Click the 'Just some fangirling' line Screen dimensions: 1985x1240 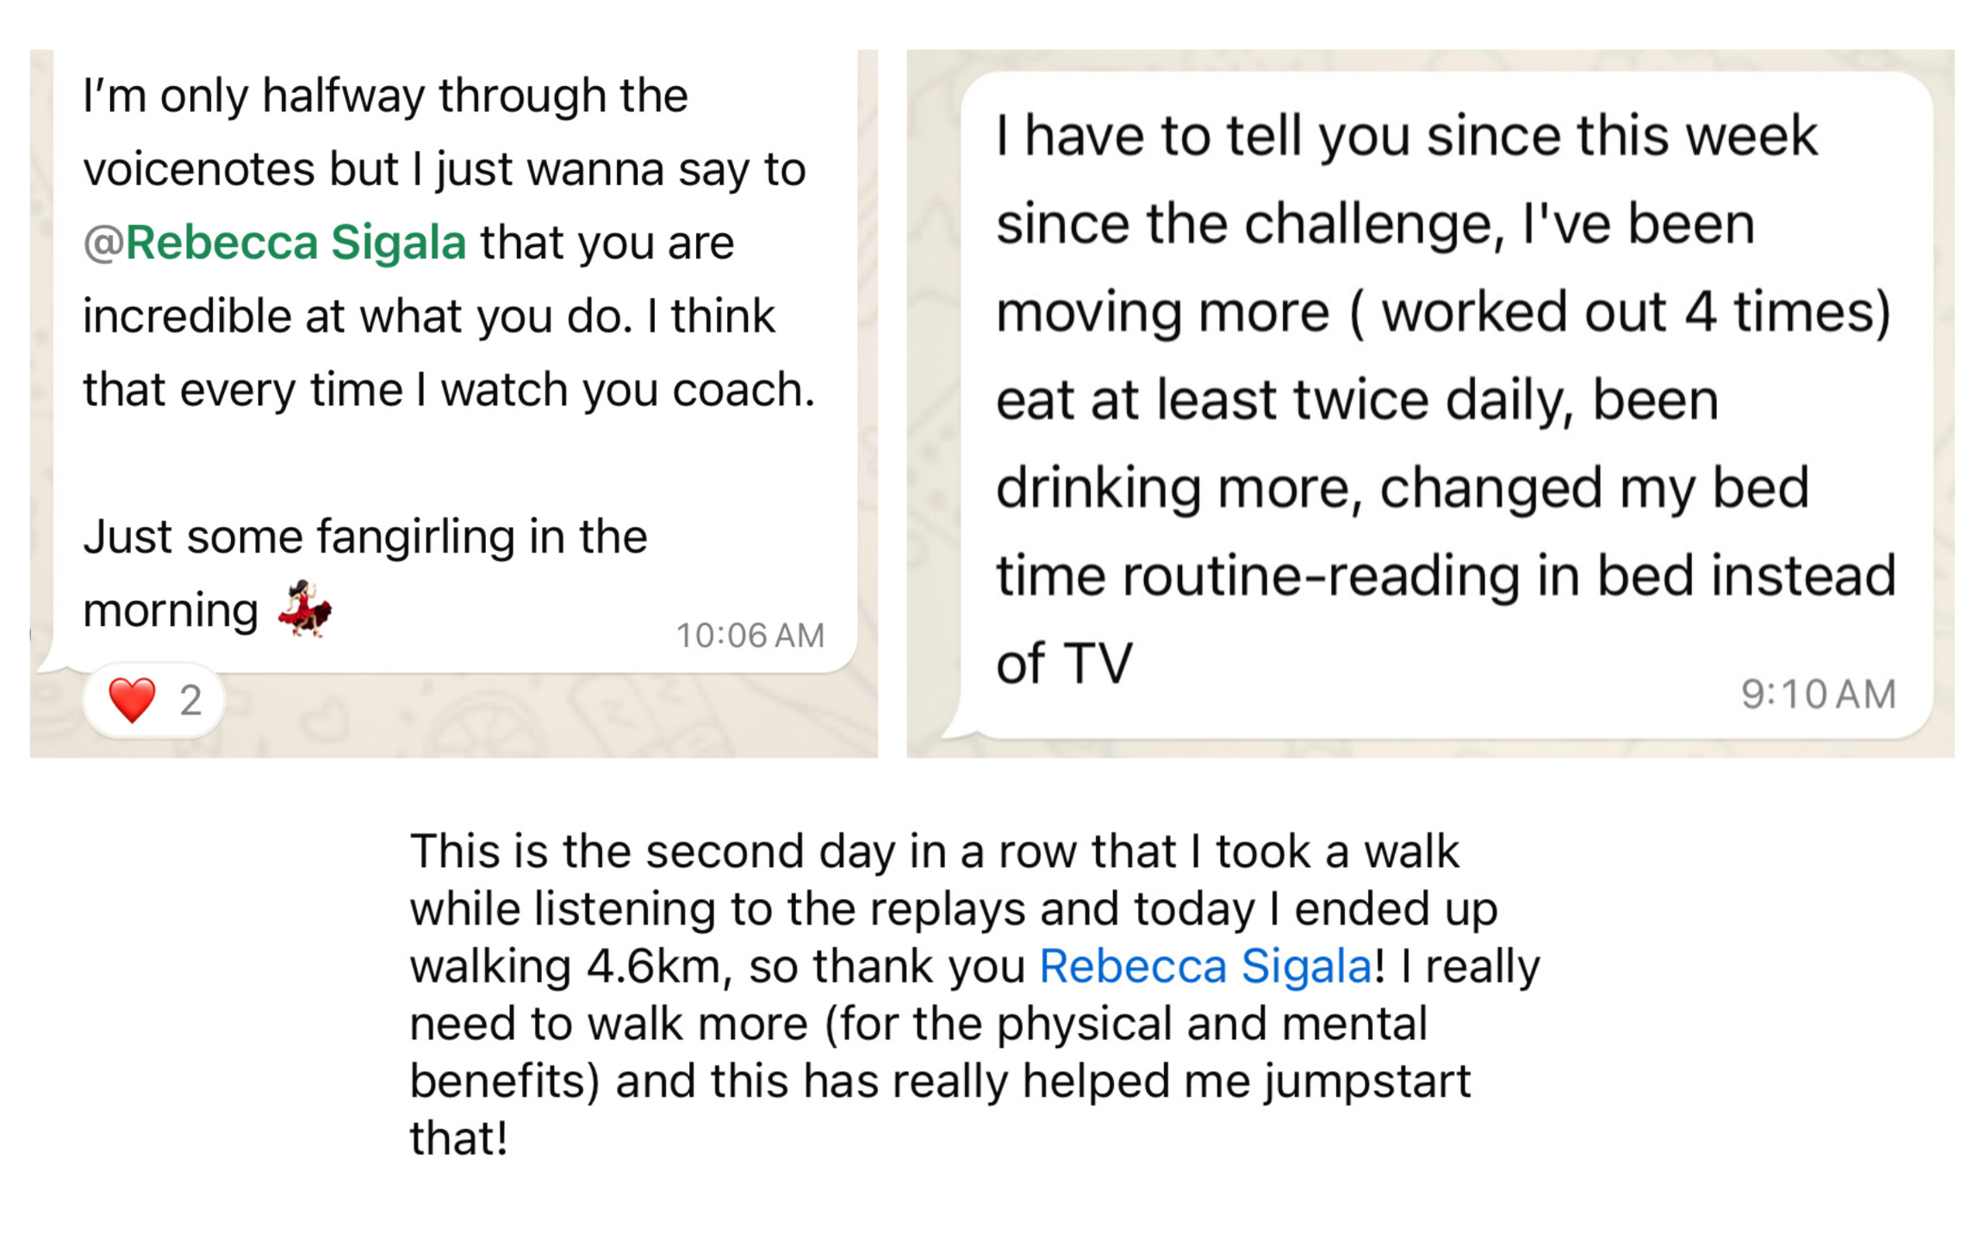click(x=364, y=536)
